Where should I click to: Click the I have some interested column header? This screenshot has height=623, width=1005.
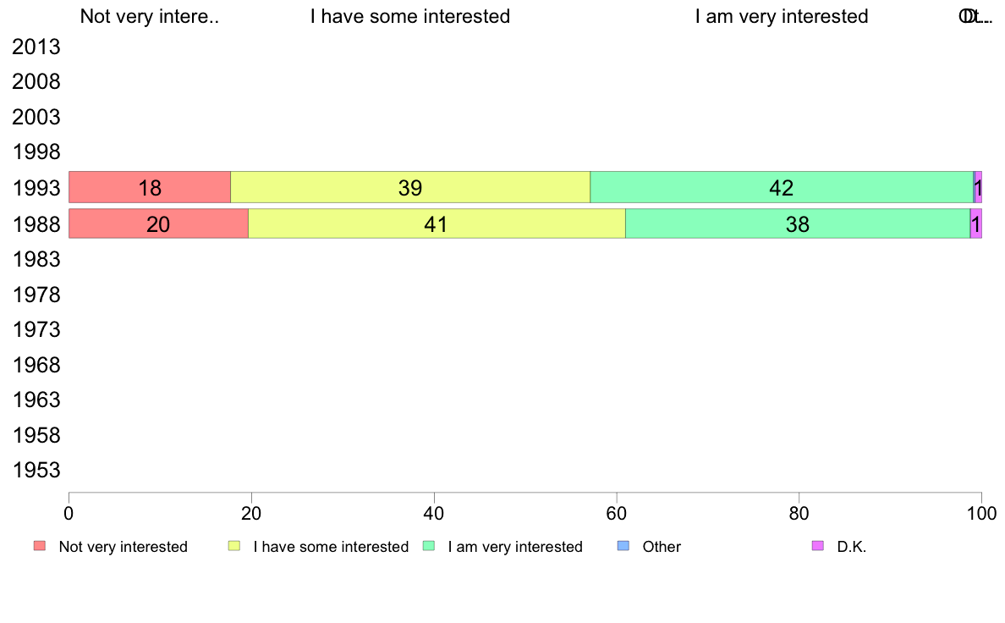tap(410, 16)
